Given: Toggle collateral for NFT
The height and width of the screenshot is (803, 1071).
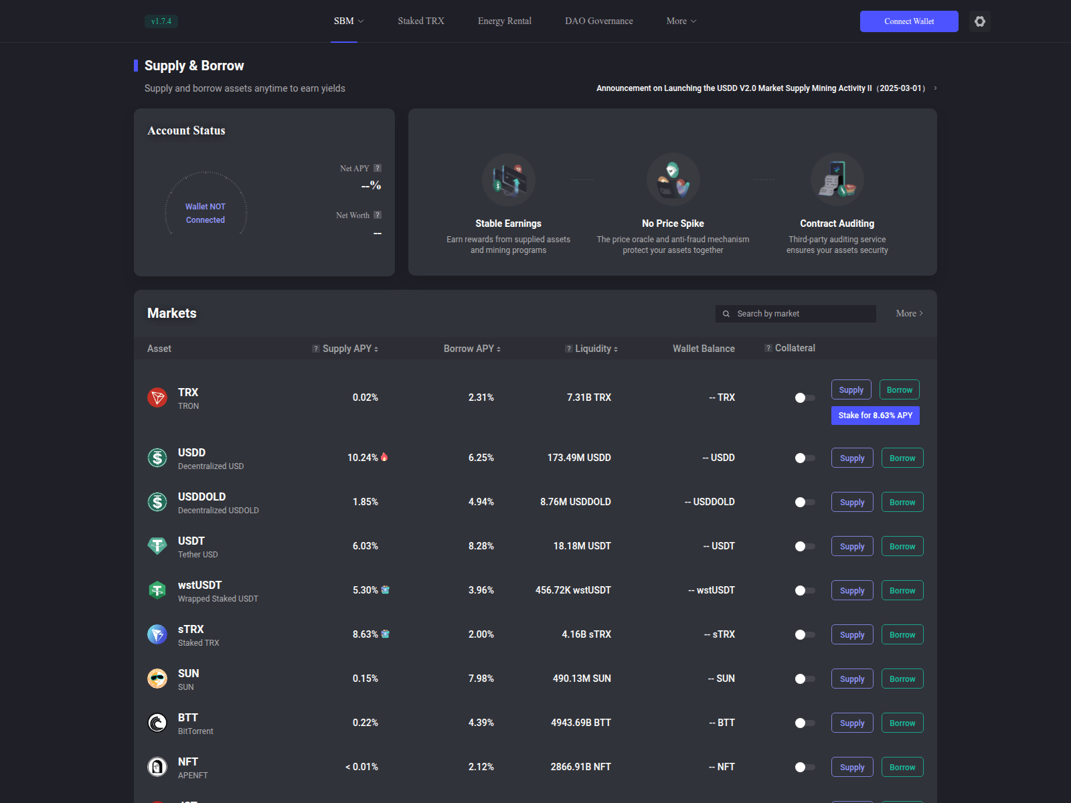Looking at the screenshot, I should point(805,767).
